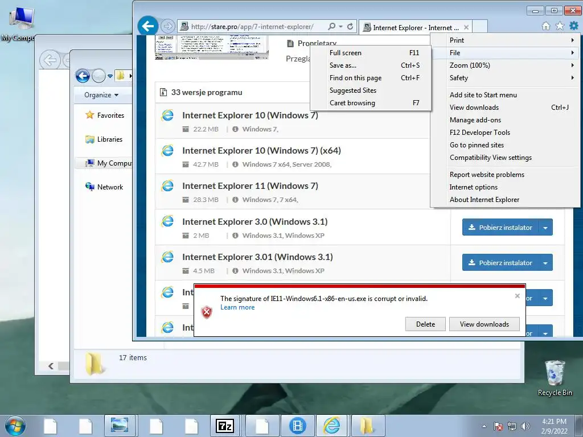Screen dimensions: 583x437
Task: Expand the download dropdown arrow for Internet Explorer 3.01
Action: coord(545,263)
